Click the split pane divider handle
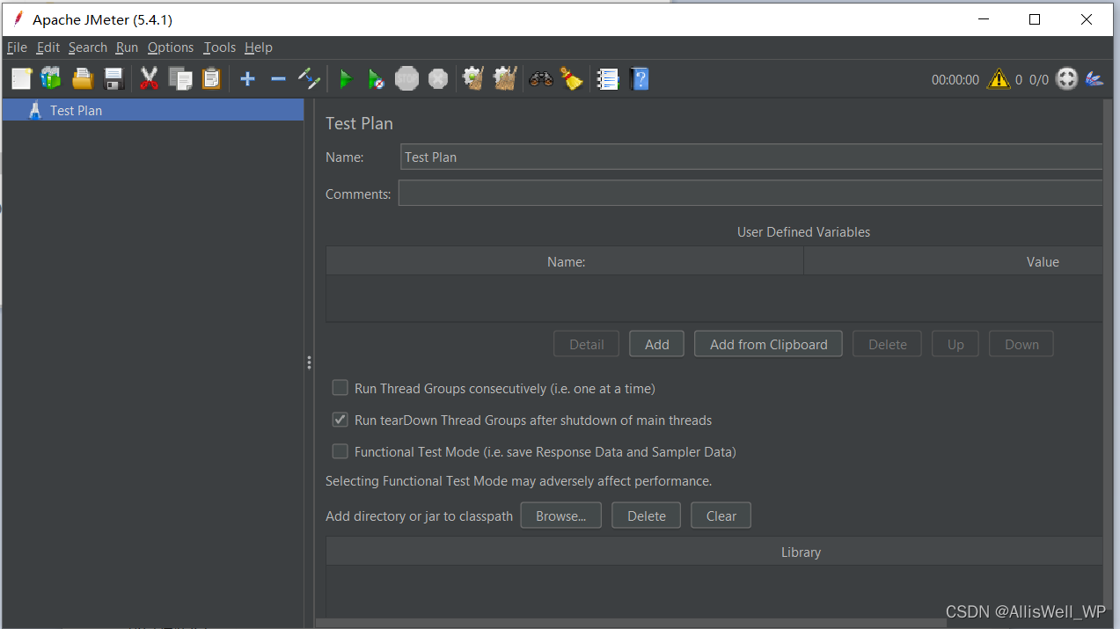This screenshot has width=1120, height=629. click(x=309, y=362)
